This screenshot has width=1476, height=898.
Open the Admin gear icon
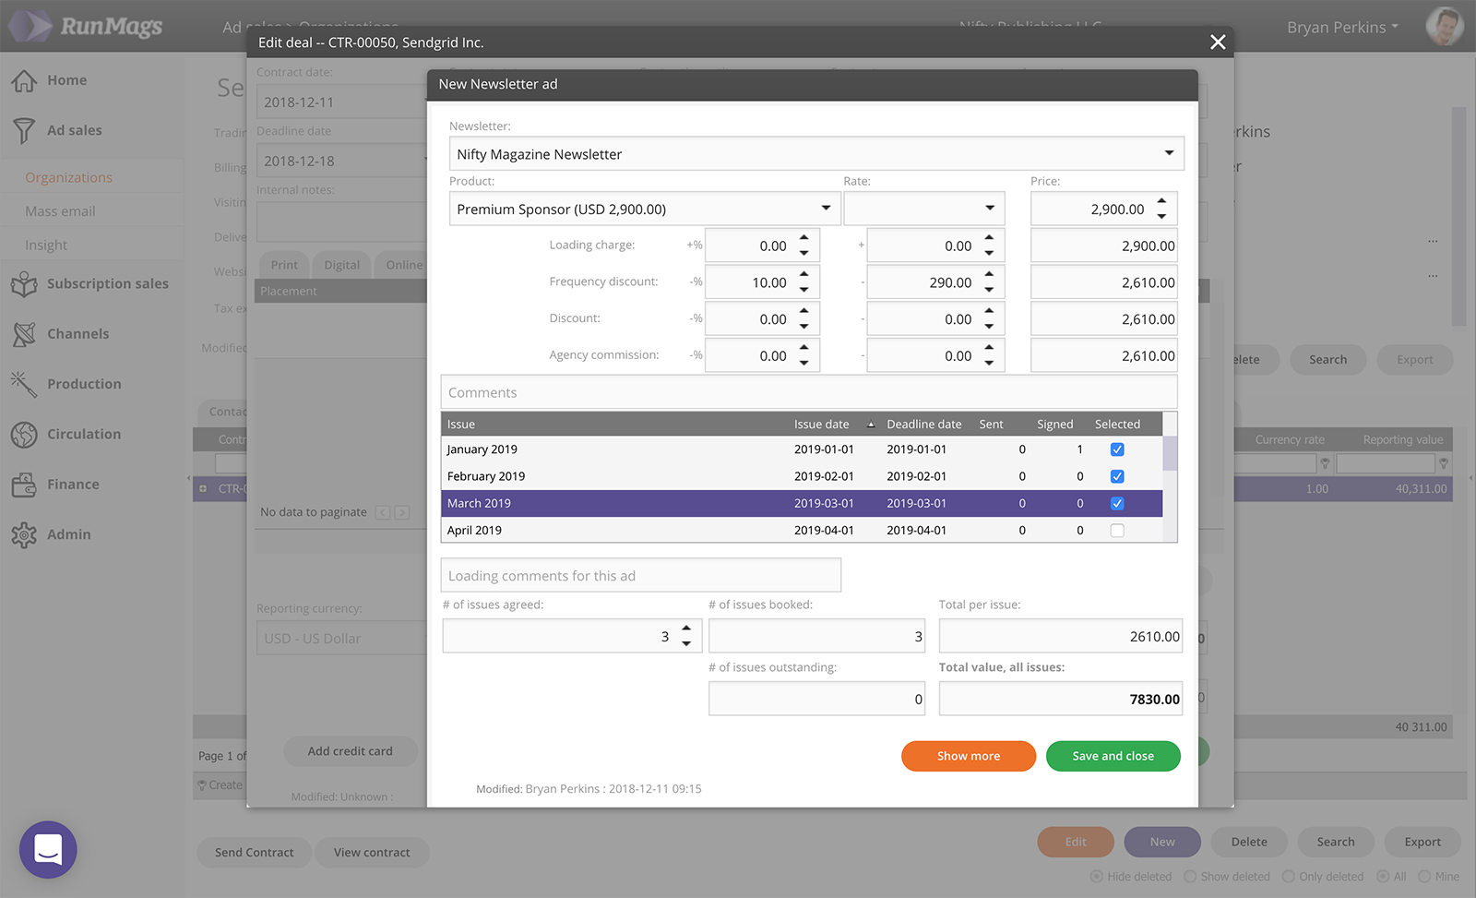pyautogui.click(x=24, y=534)
